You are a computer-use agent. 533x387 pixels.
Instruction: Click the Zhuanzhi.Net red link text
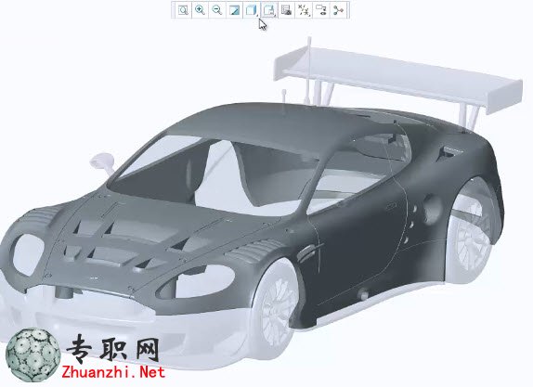coord(113,373)
